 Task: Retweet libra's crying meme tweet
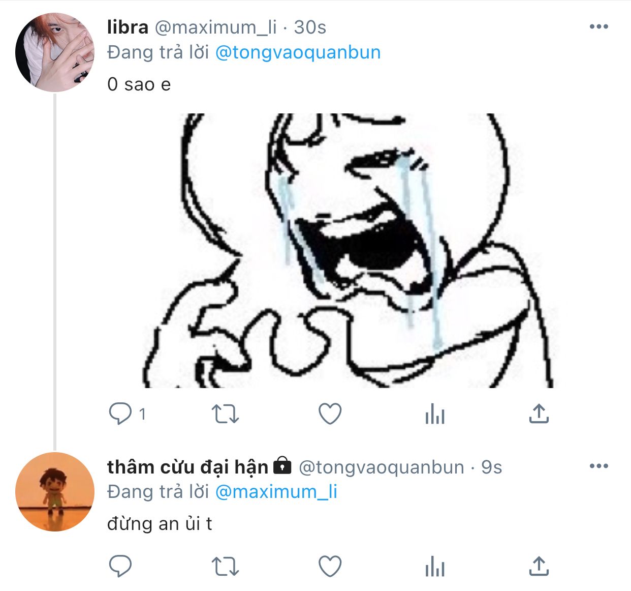tap(225, 414)
